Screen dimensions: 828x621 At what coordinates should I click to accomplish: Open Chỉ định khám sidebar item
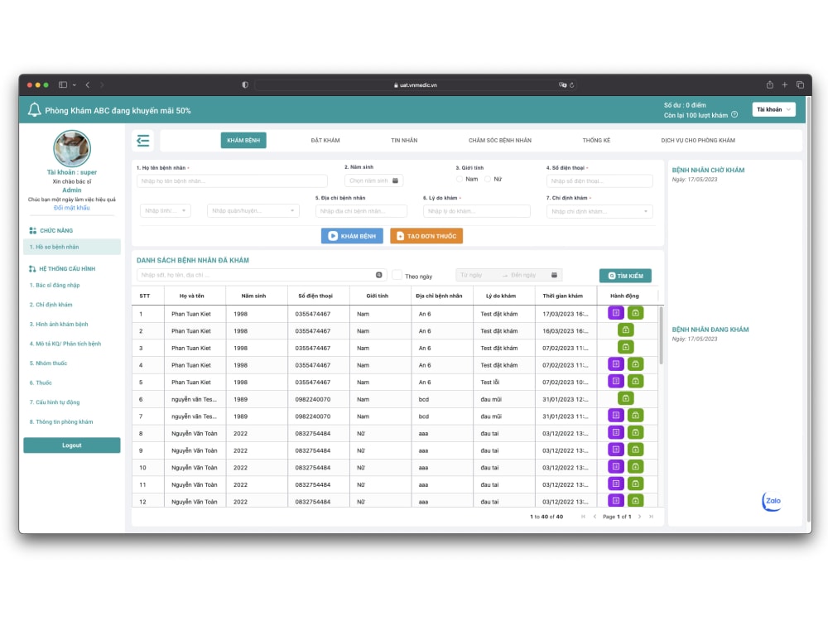[x=51, y=305]
